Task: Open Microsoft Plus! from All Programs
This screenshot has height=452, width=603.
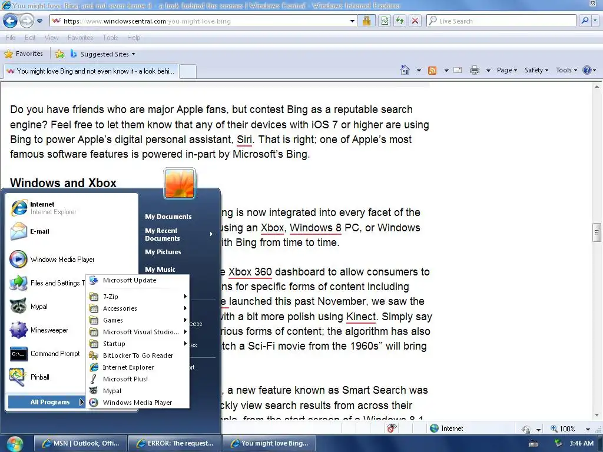Action: click(x=138, y=379)
